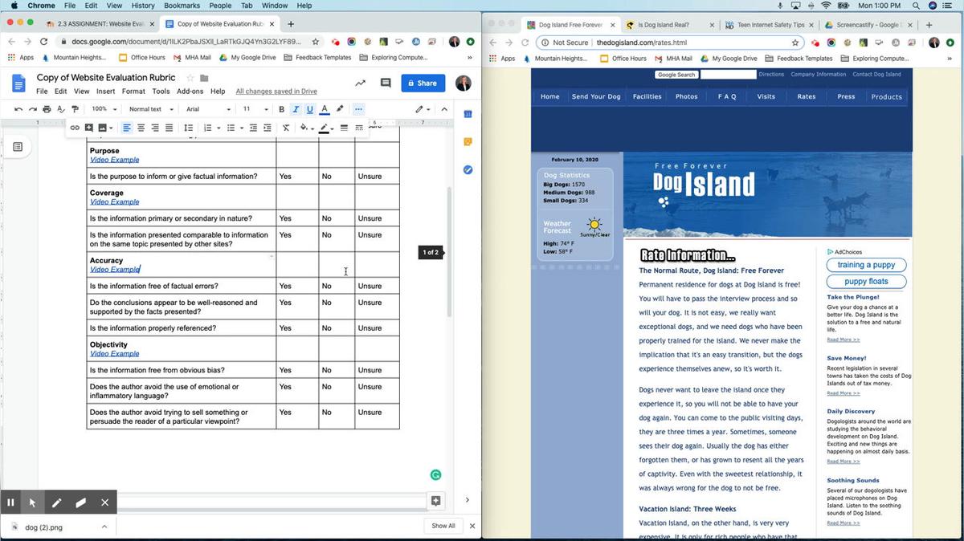Image resolution: width=964 pixels, height=541 pixels.
Task: Click the Accuracy Video Example link
Action: coord(115,270)
